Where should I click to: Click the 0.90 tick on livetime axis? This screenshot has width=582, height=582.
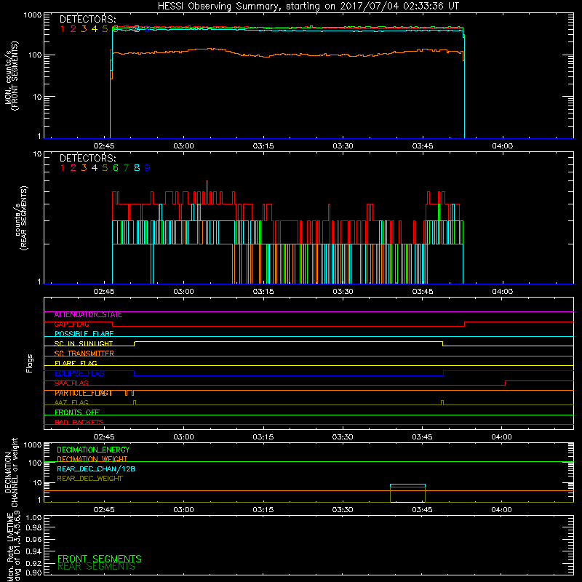coord(33,573)
